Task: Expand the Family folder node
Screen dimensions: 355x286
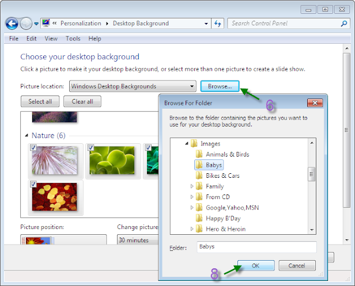Action: point(192,186)
